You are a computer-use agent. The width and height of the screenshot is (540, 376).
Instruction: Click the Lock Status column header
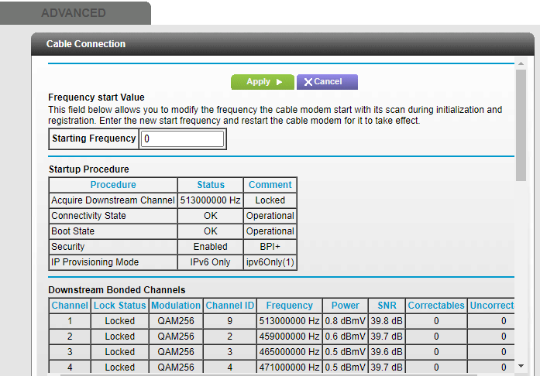120,306
